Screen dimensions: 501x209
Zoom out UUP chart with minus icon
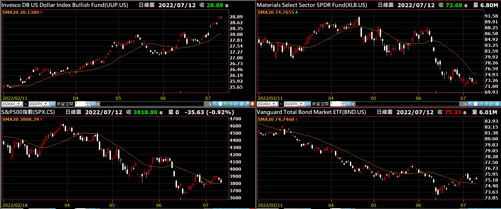pyautogui.click(x=226, y=104)
